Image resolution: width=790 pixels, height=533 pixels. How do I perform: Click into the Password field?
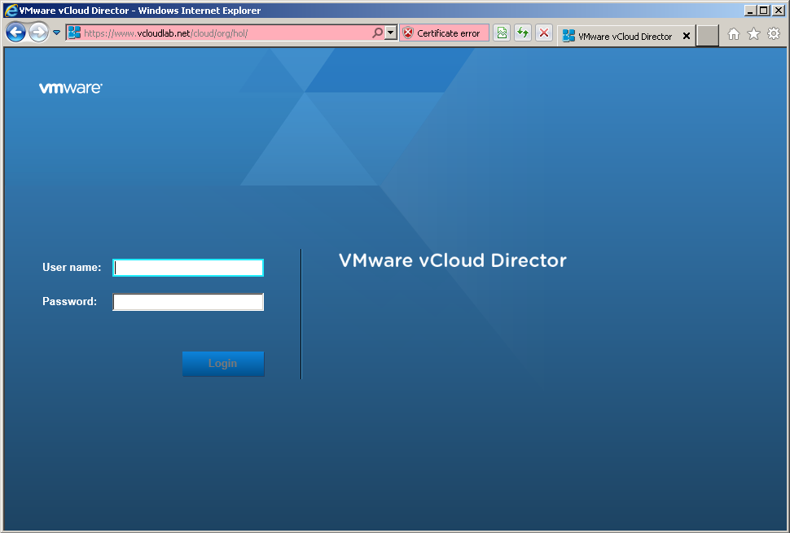click(188, 302)
